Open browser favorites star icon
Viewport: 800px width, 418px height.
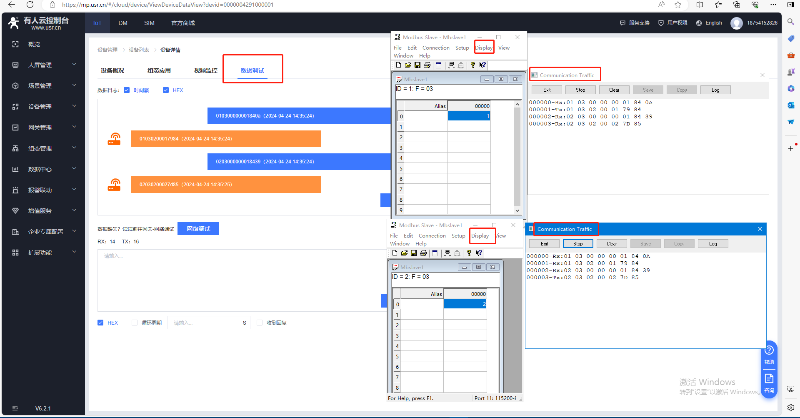678,5
